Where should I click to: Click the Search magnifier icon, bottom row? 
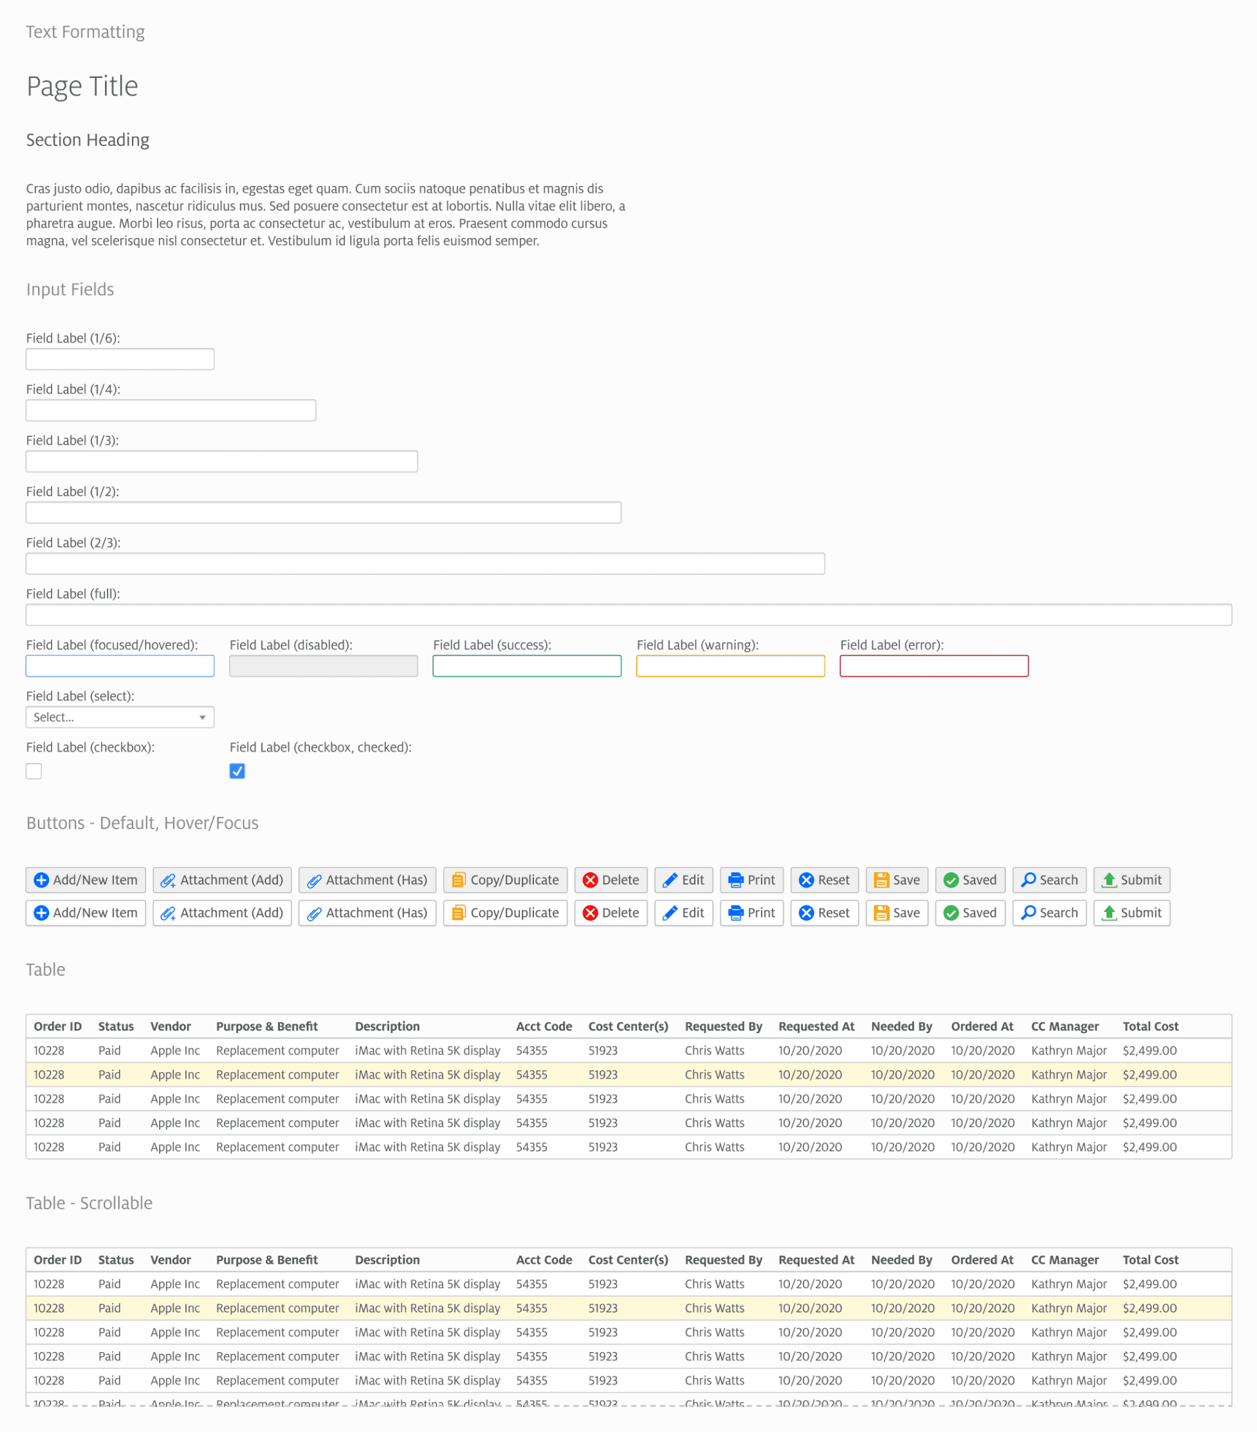click(1028, 912)
